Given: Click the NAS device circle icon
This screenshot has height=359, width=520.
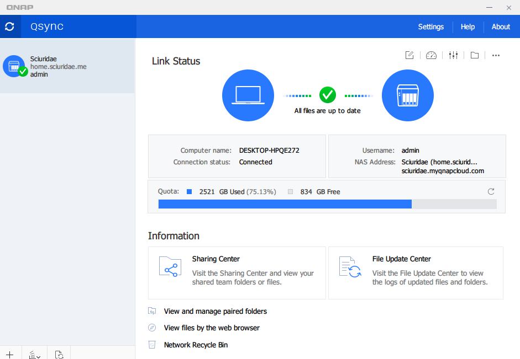Looking at the screenshot, I should click(x=408, y=95).
